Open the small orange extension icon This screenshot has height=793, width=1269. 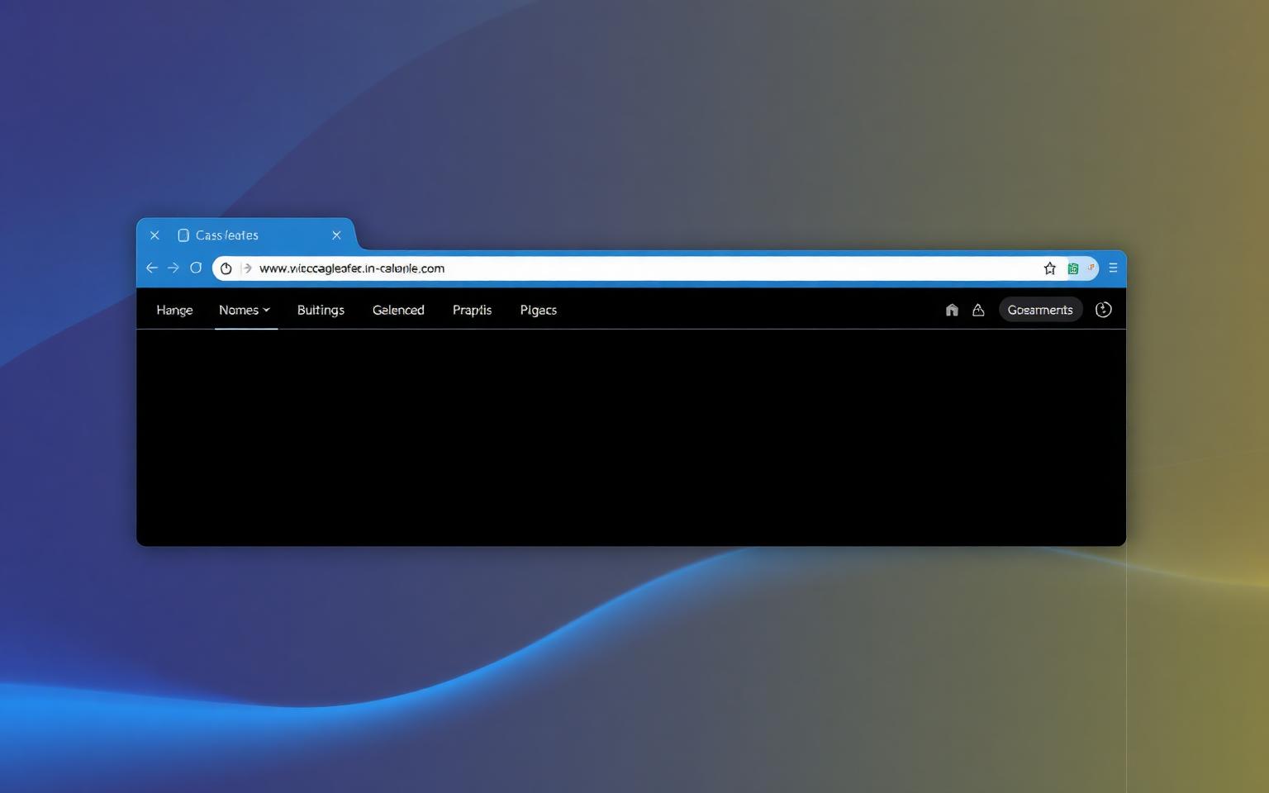coord(1091,268)
